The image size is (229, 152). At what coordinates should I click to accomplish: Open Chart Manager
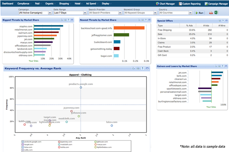[166, 4]
